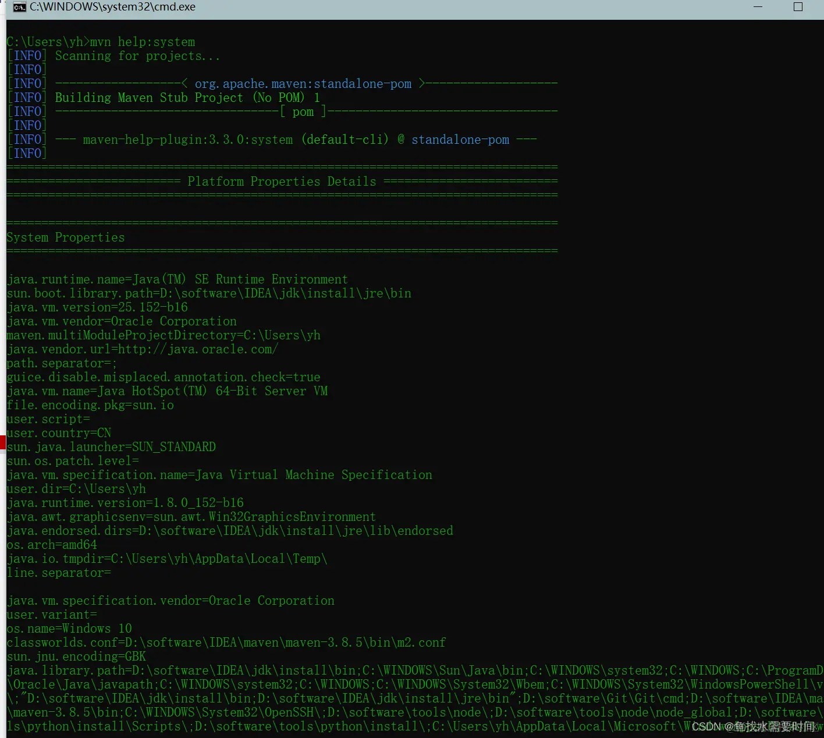Select the java.runtime.version=1.8.0_152-b16 line
824x738 pixels.
click(x=125, y=503)
